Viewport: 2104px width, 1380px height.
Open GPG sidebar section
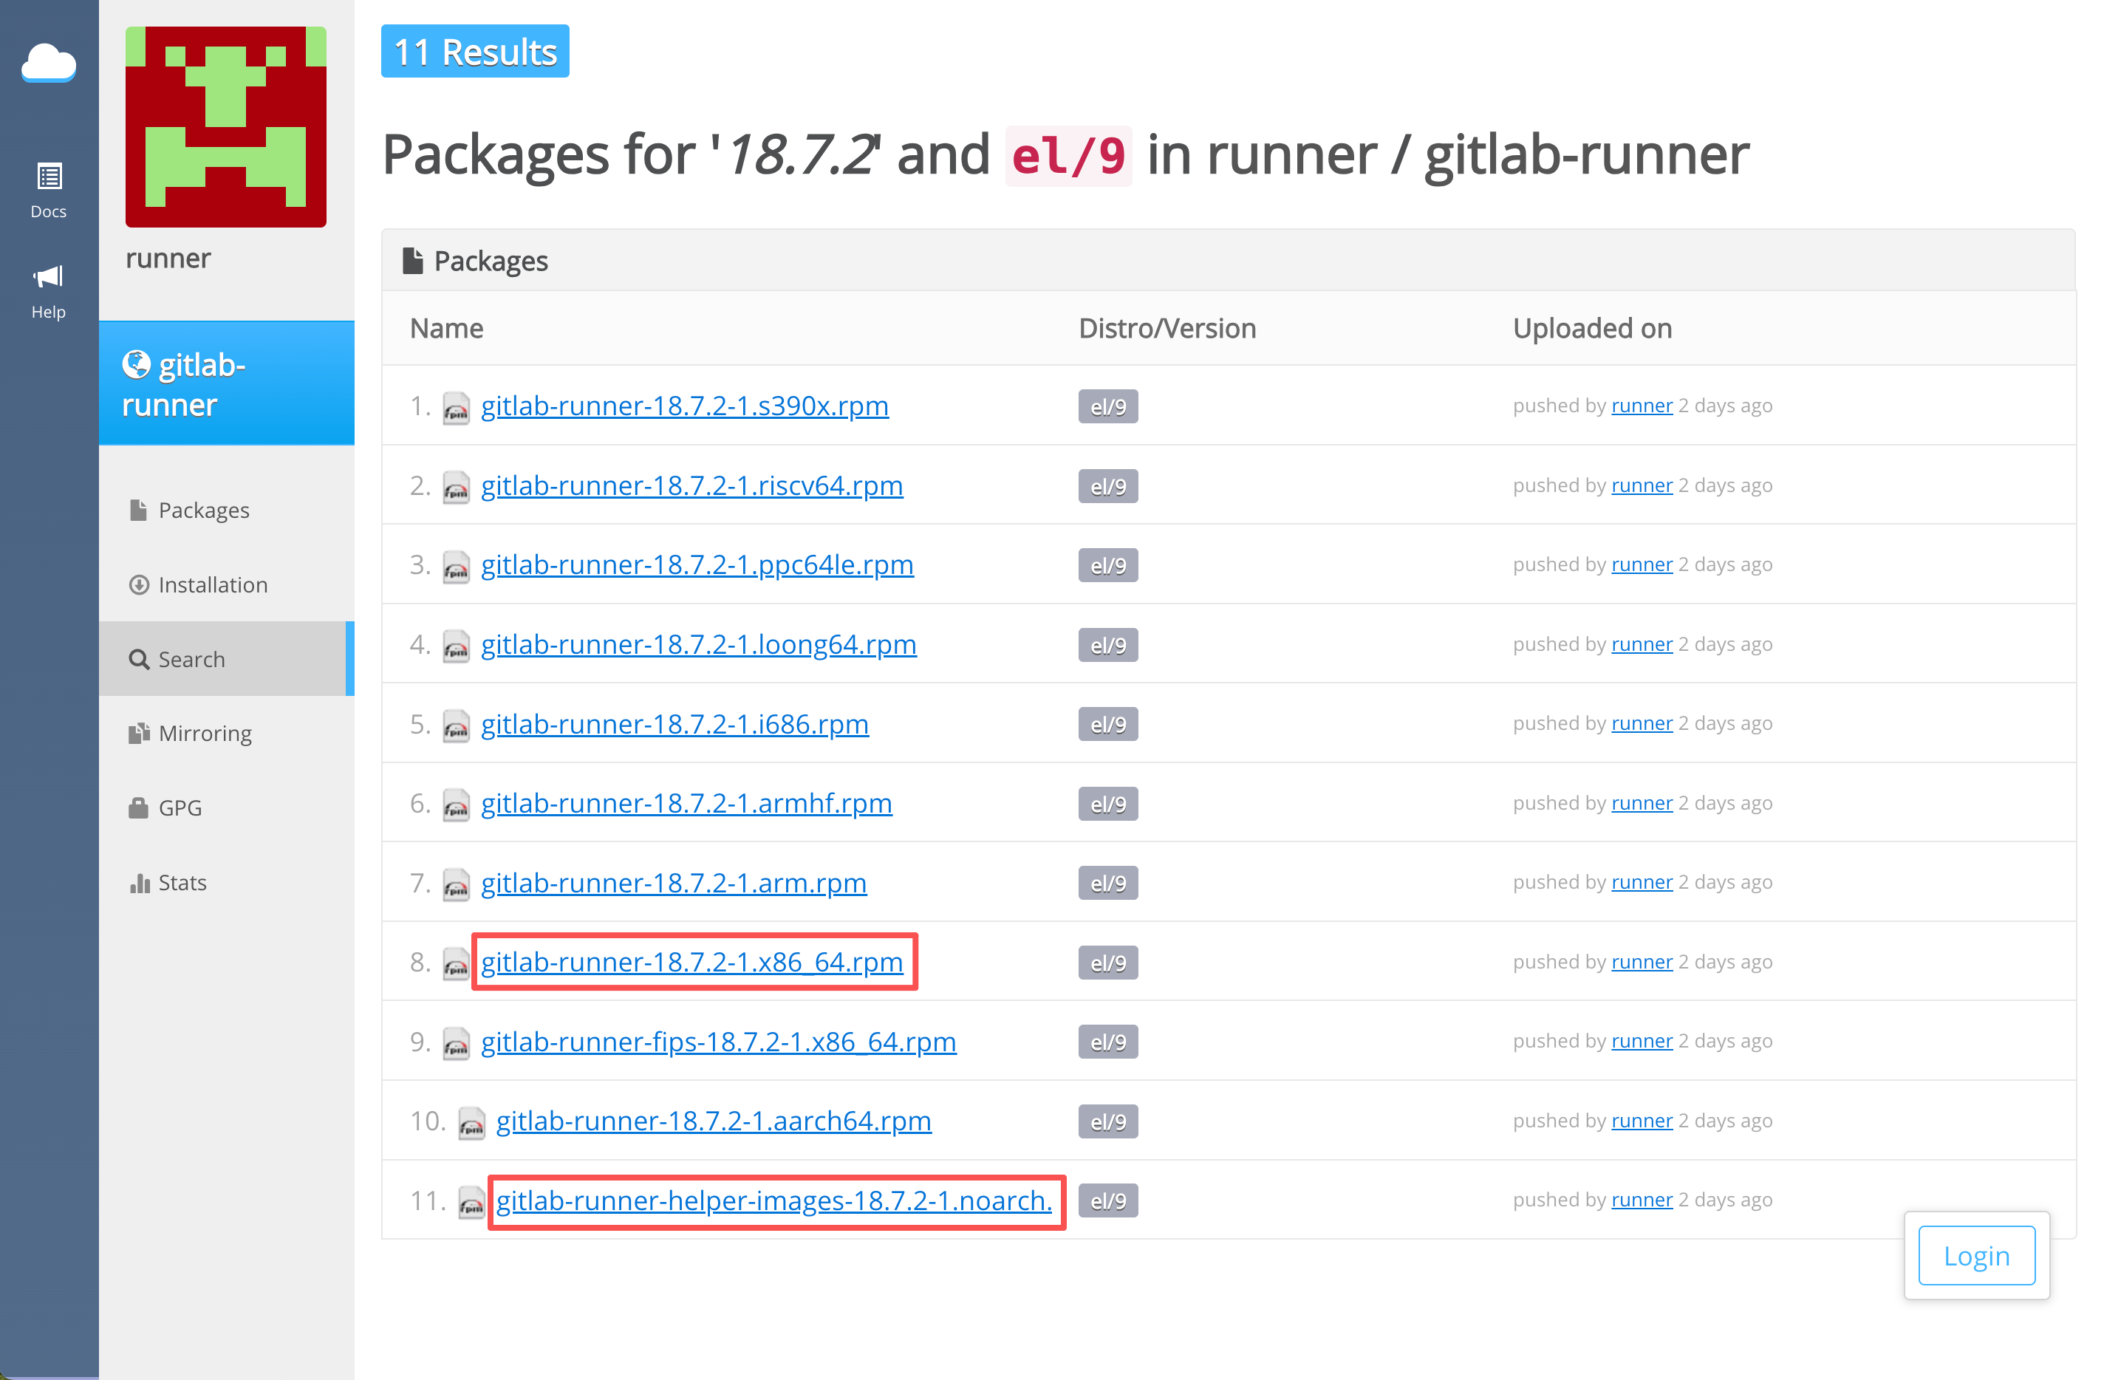(180, 807)
